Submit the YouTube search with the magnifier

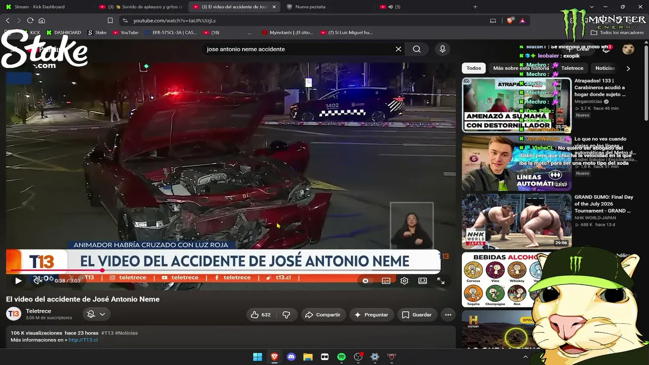417,49
